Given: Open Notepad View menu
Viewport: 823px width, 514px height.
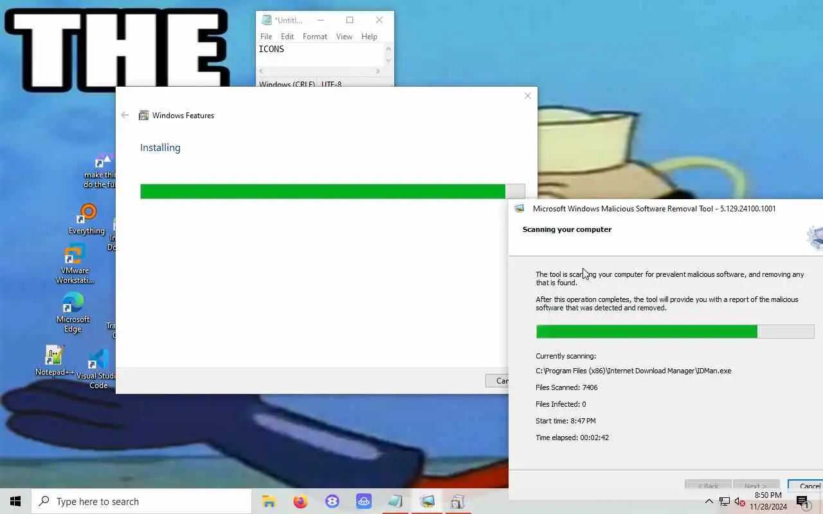Looking at the screenshot, I should [x=344, y=37].
